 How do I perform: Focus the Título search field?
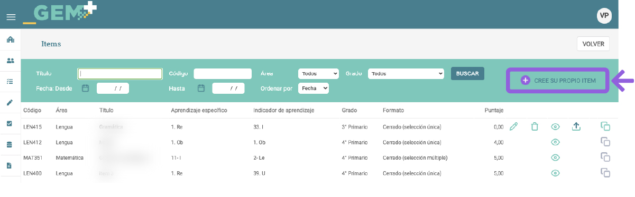[x=120, y=74]
